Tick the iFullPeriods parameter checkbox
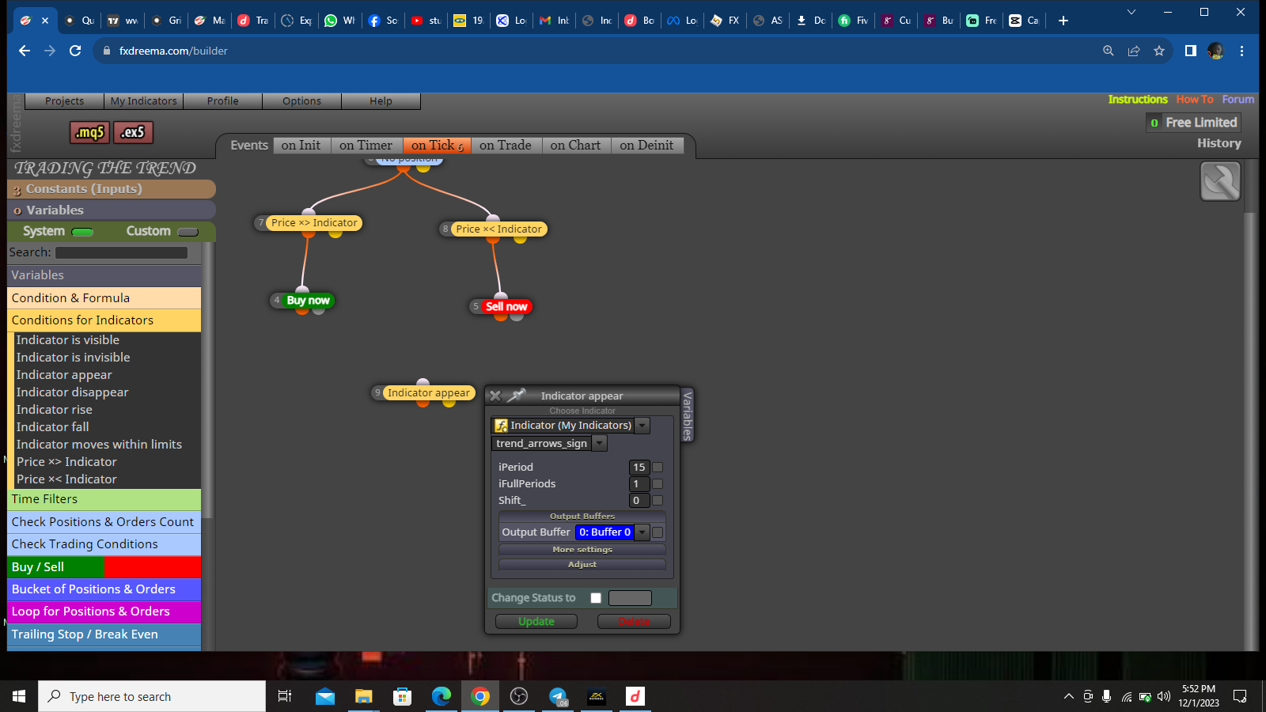 click(x=658, y=484)
